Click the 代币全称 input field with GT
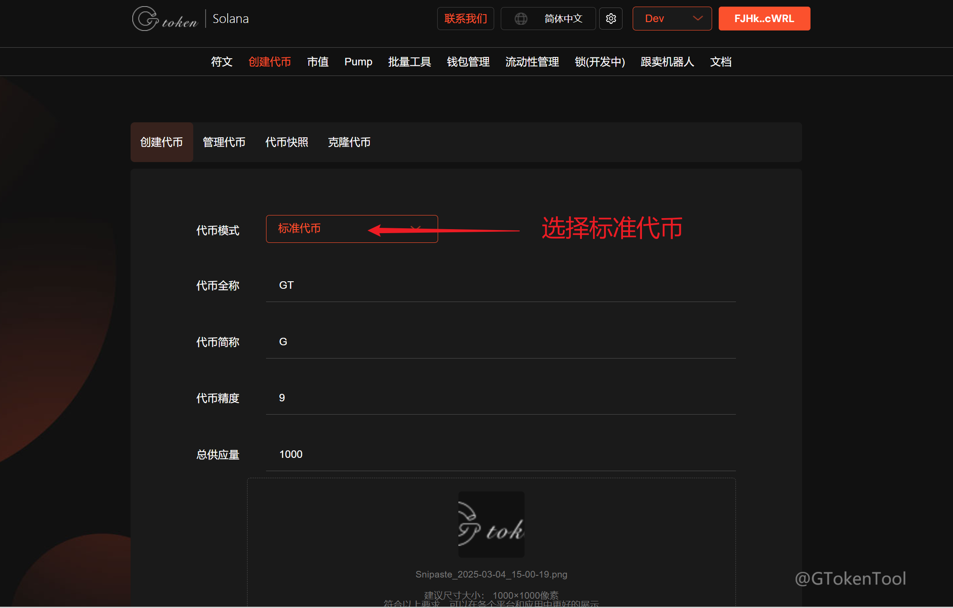The image size is (953, 608). (500, 285)
